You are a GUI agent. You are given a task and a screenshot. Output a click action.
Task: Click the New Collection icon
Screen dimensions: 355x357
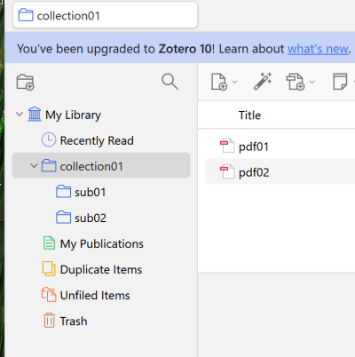tap(26, 82)
